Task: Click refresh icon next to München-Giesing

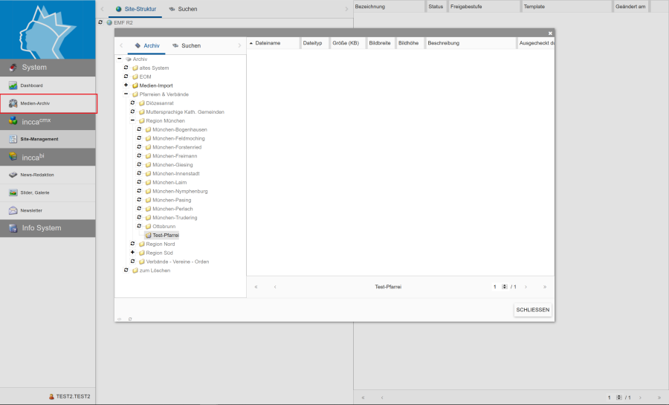Action: coord(138,165)
